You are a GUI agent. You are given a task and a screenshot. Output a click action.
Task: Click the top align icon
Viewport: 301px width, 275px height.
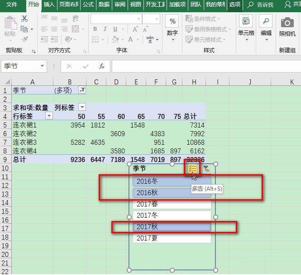[x=44, y=18]
